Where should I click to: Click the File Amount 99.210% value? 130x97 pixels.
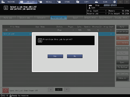point(125,14)
